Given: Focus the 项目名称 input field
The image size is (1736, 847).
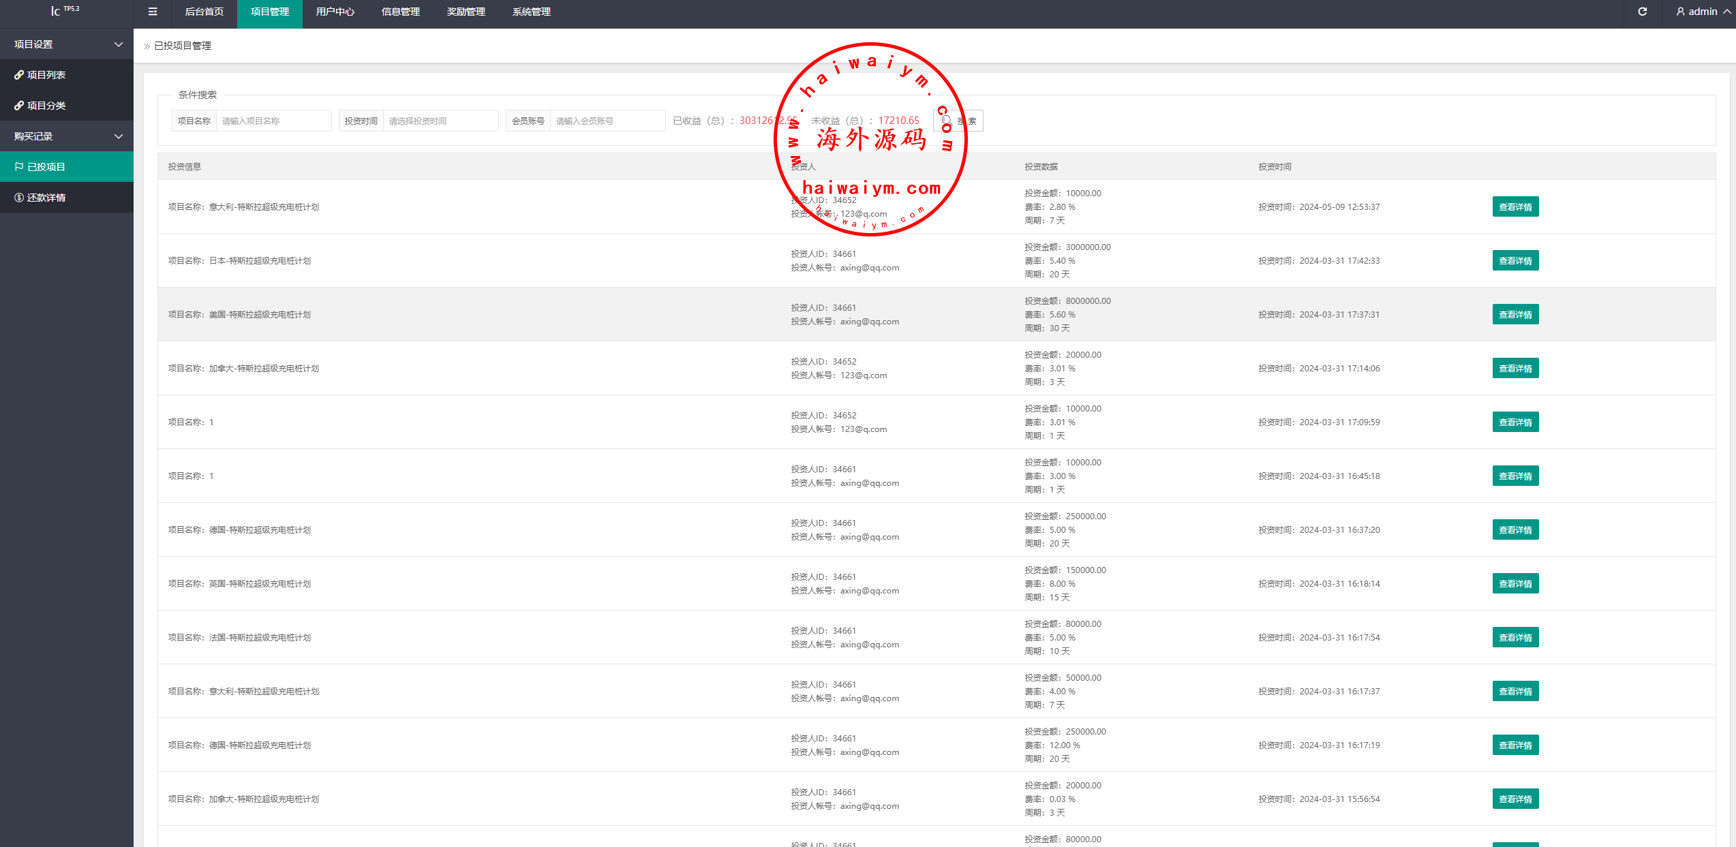Looking at the screenshot, I should (x=273, y=121).
